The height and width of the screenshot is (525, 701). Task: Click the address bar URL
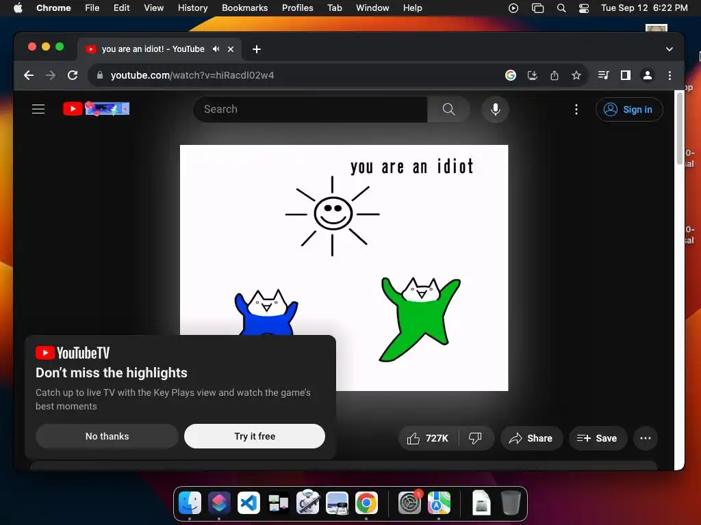[x=192, y=75]
